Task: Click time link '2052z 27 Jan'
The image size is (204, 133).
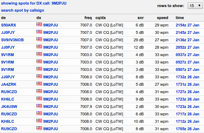Action: [x=187, y=47]
